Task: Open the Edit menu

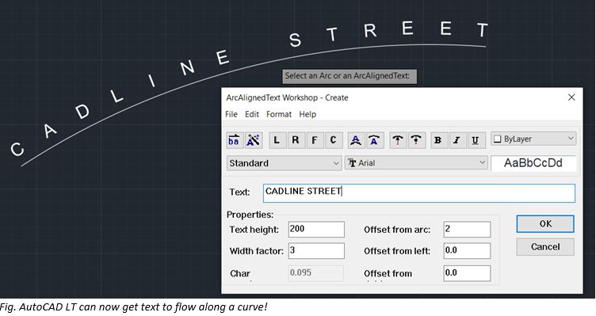Action: [251, 114]
